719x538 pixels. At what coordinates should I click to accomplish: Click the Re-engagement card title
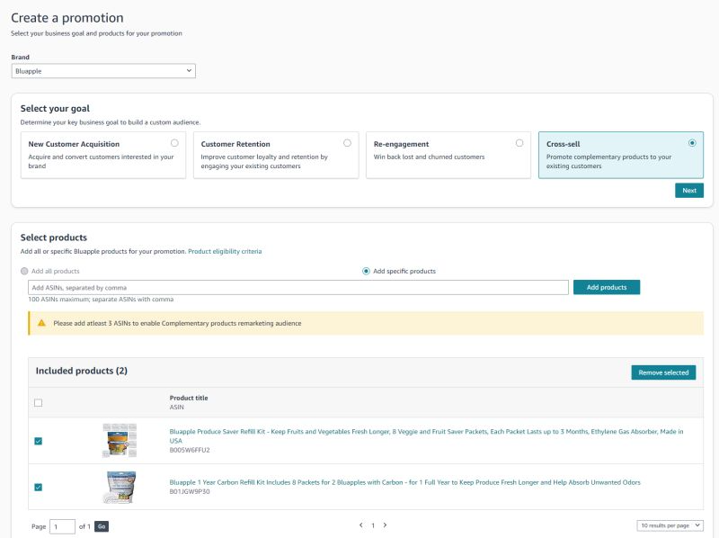click(x=401, y=144)
